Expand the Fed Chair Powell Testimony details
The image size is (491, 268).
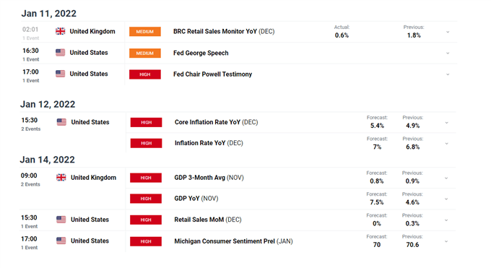point(448,74)
